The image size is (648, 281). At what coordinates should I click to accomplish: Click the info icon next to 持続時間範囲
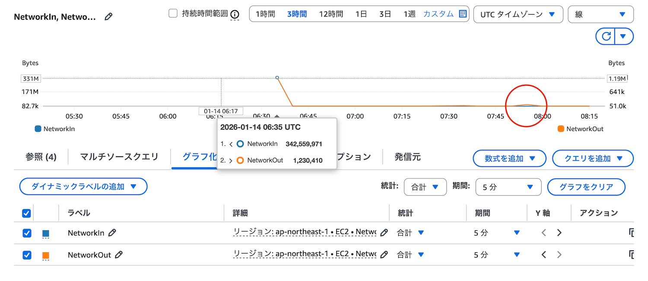[235, 14]
